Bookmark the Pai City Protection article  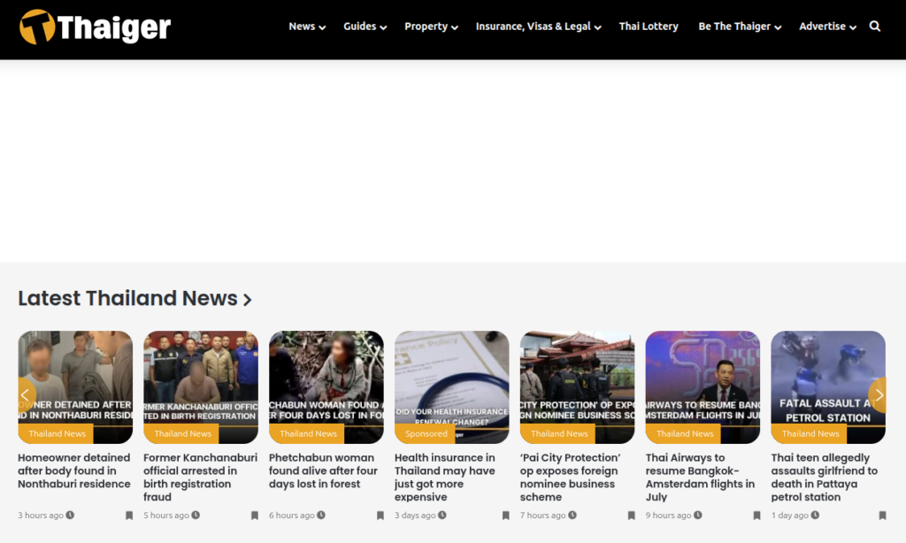click(x=631, y=516)
